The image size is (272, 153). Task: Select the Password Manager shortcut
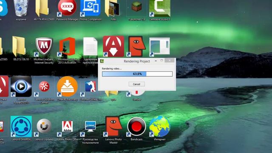[x=67, y=8]
